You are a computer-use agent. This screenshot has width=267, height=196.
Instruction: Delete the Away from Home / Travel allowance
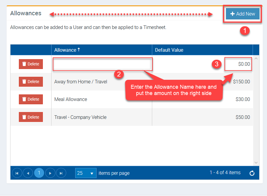point(31,82)
